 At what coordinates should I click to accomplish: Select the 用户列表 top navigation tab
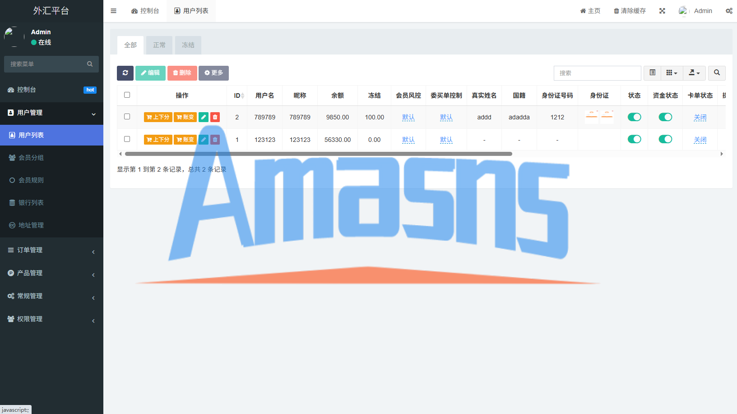click(191, 11)
